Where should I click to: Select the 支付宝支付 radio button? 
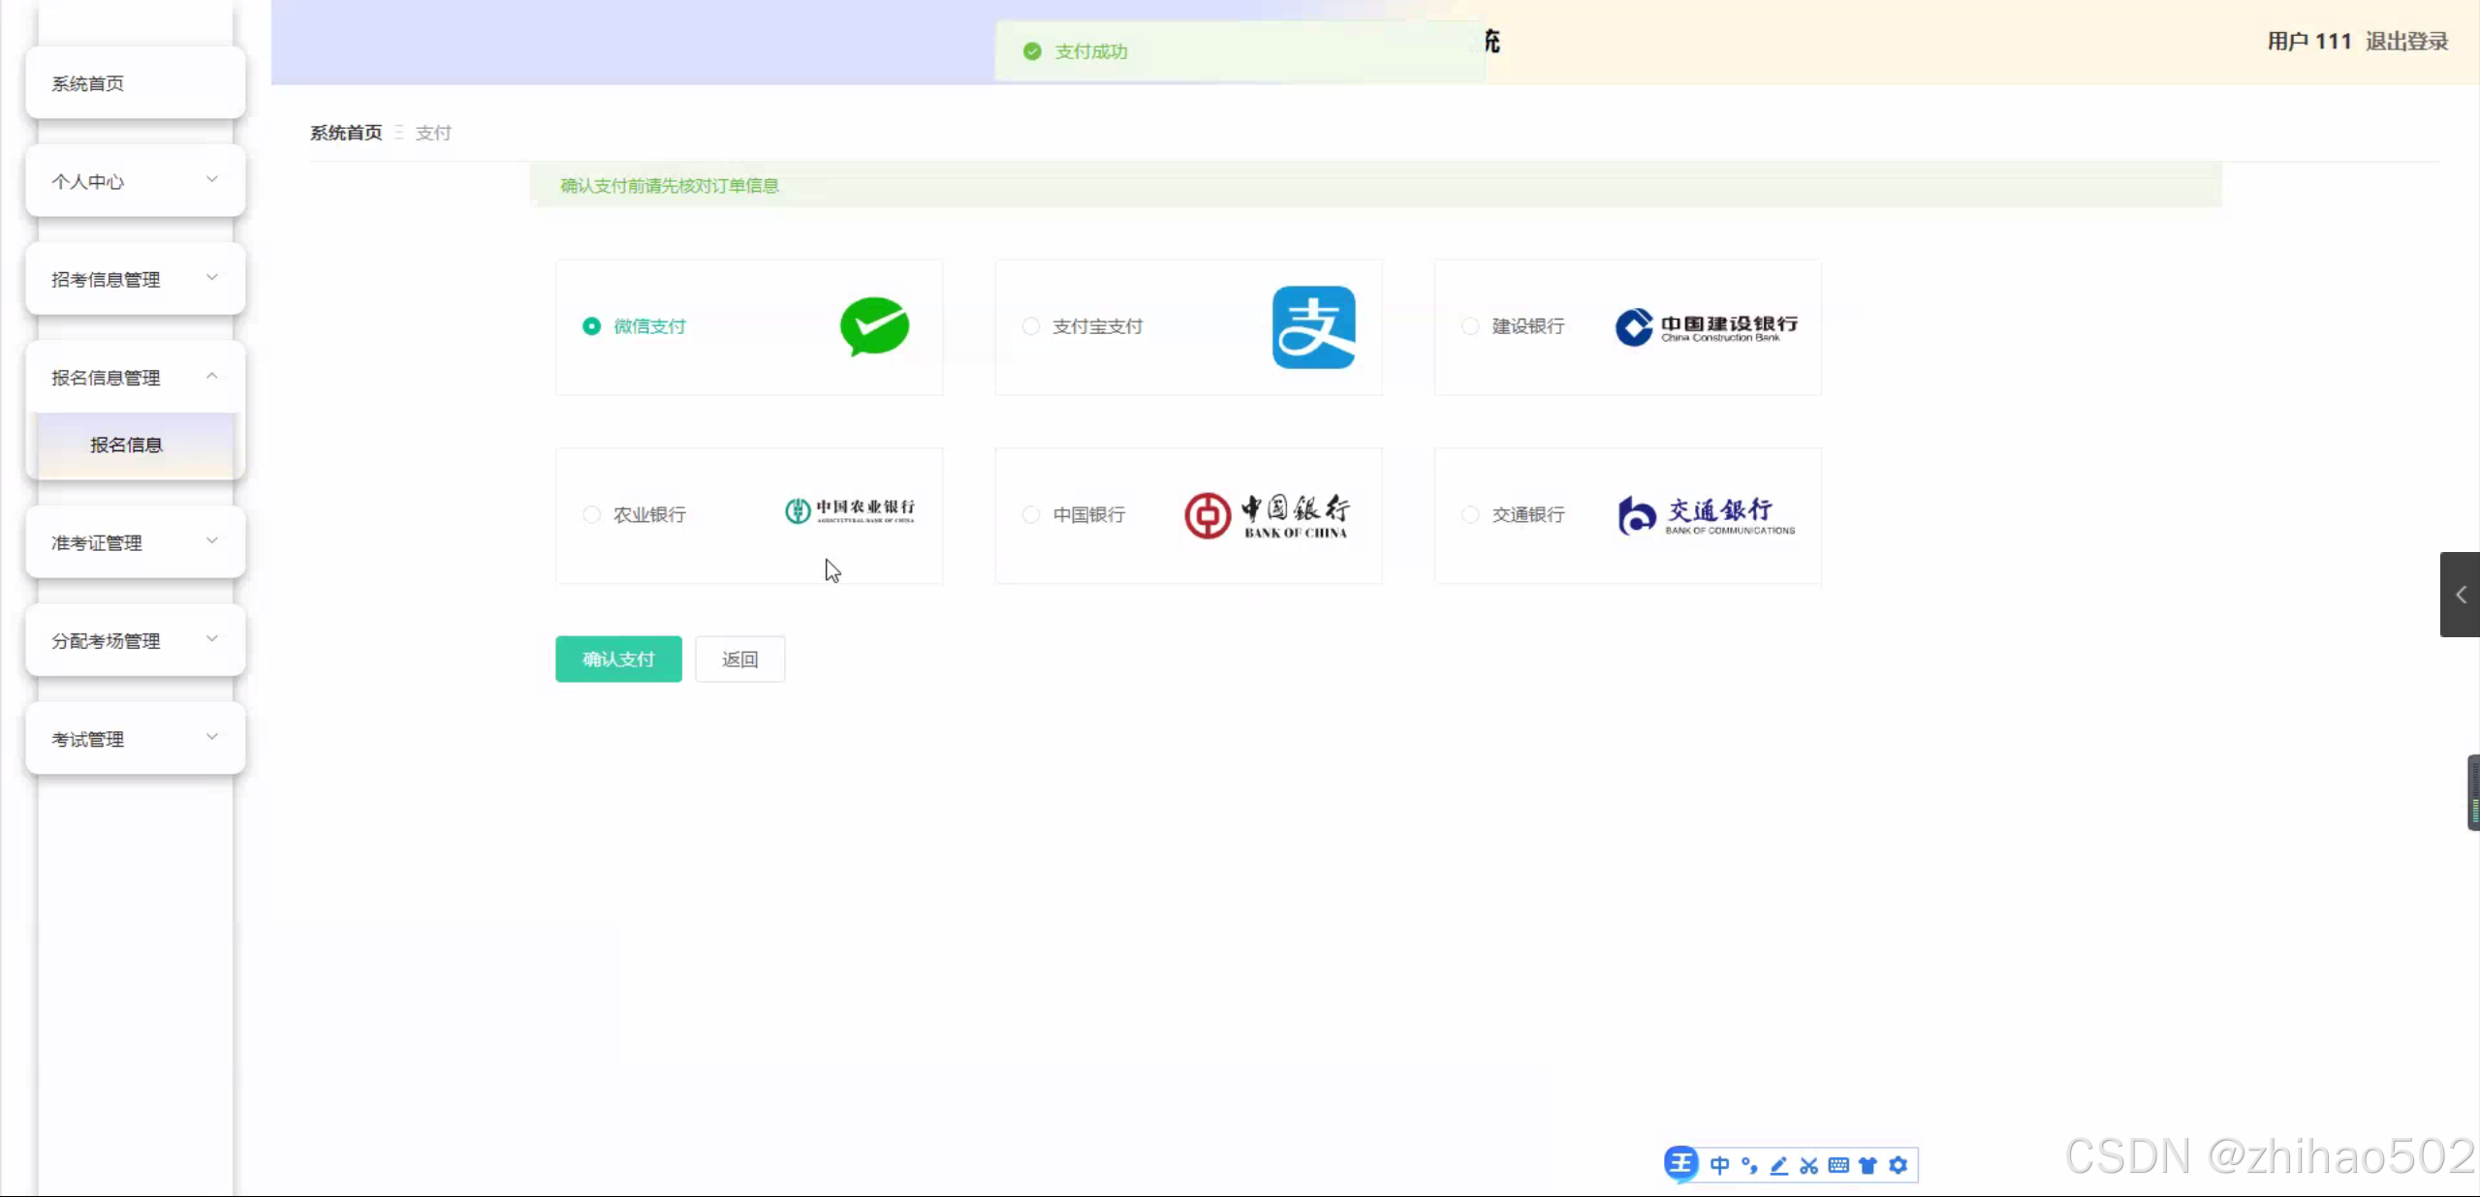pyautogui.click(x=1029, y=326)
